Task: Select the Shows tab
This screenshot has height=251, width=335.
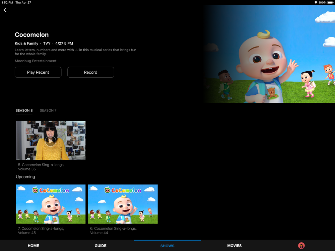Action: 167,246
